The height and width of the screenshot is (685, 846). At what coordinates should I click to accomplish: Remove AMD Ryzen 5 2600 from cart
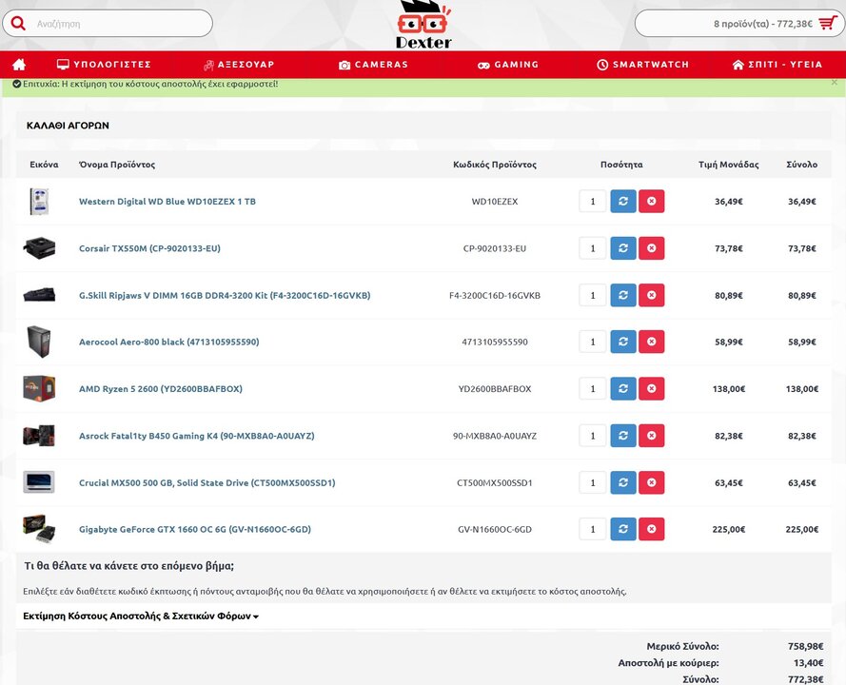pyautogui.click(x=651, y=389)
